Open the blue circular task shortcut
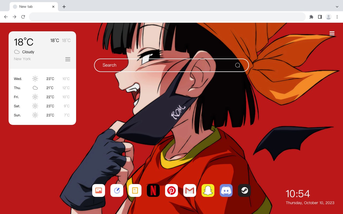Image resolution: width=343 pixels, height=214 pixels. 117,190
